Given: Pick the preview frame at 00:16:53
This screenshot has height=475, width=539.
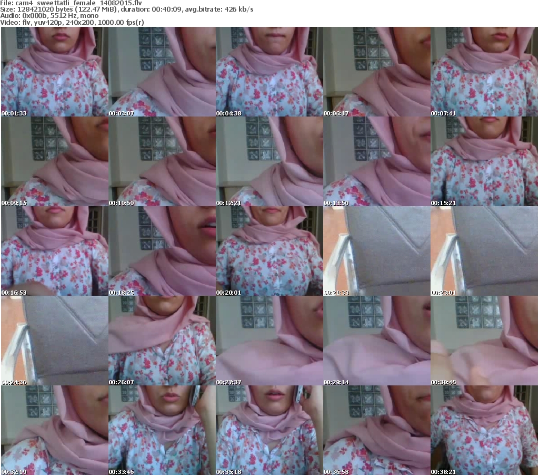Looking at the screenshot, I should coord(55,251).
